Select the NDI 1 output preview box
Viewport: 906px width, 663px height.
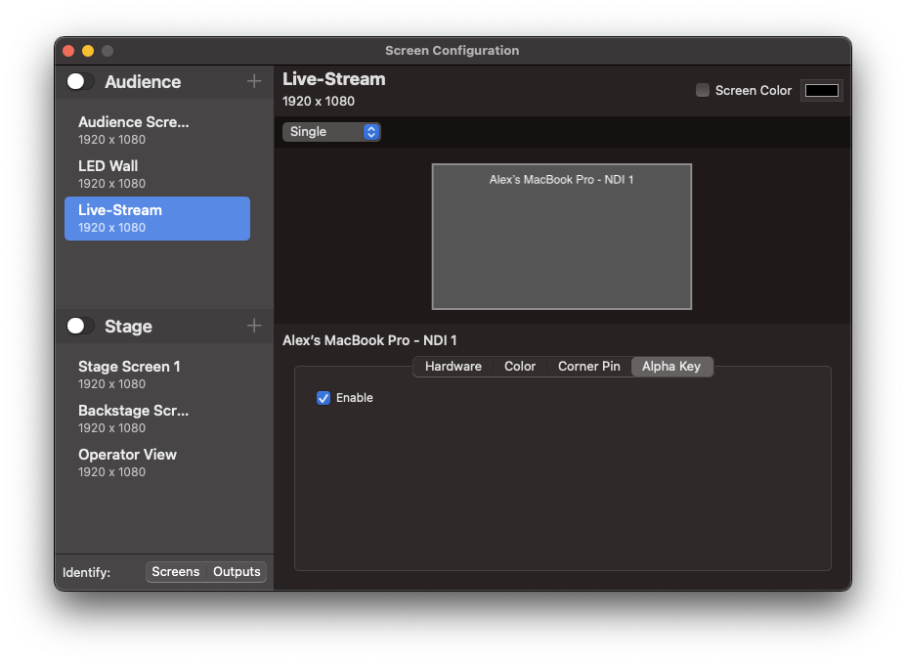pos(562,237)
